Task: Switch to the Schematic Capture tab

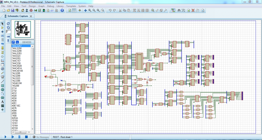Action: pos(18,16)
